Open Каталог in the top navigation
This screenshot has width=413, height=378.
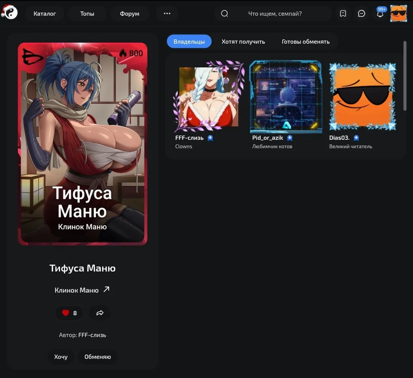[x=45, y=14]
